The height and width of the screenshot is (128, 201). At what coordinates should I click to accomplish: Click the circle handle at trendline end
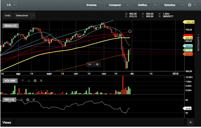130,31
